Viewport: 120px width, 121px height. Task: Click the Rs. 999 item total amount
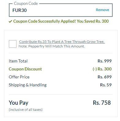[105, 61]
